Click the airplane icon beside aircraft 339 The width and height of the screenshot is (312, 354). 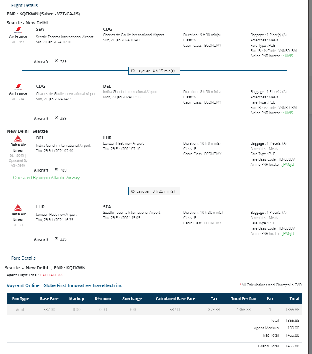click(x=57, y=239)
